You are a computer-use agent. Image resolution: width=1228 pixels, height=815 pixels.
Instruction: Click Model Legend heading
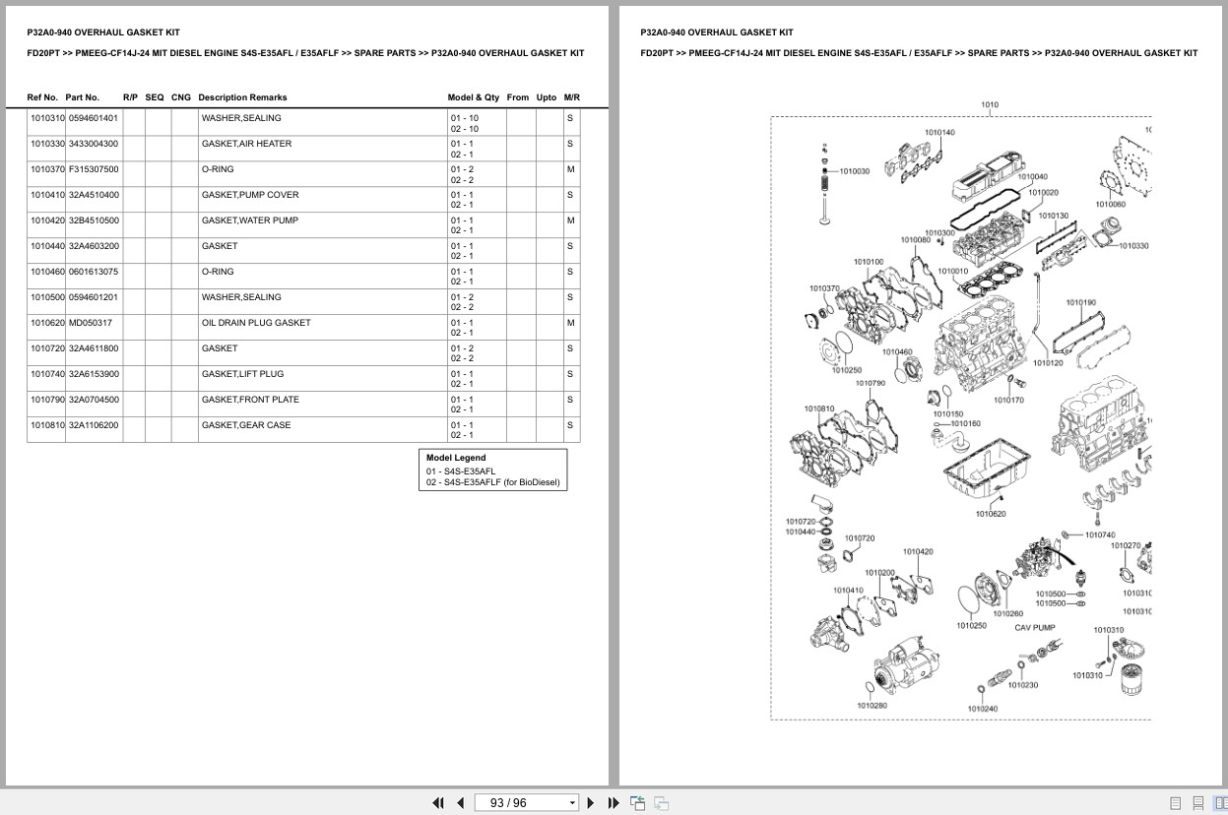pos(456,458)
